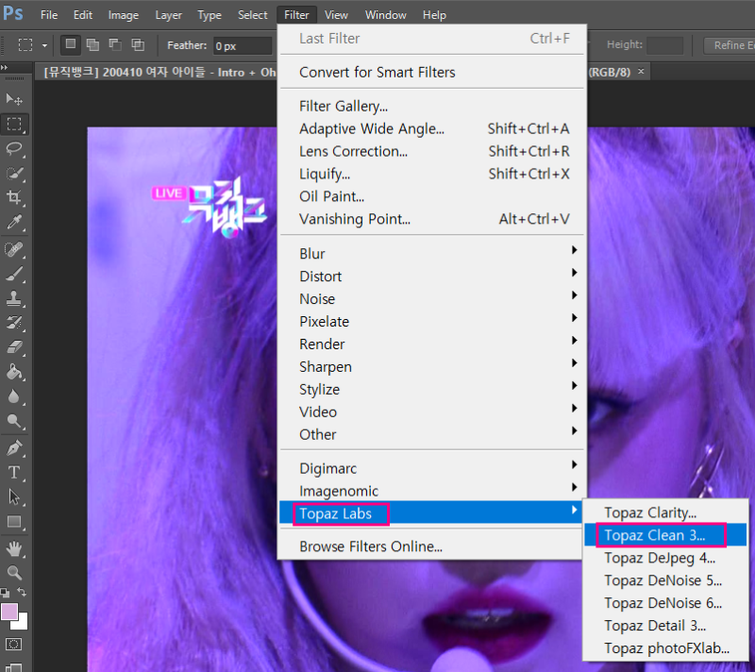Click Browse Filters Online

point(433,546)
